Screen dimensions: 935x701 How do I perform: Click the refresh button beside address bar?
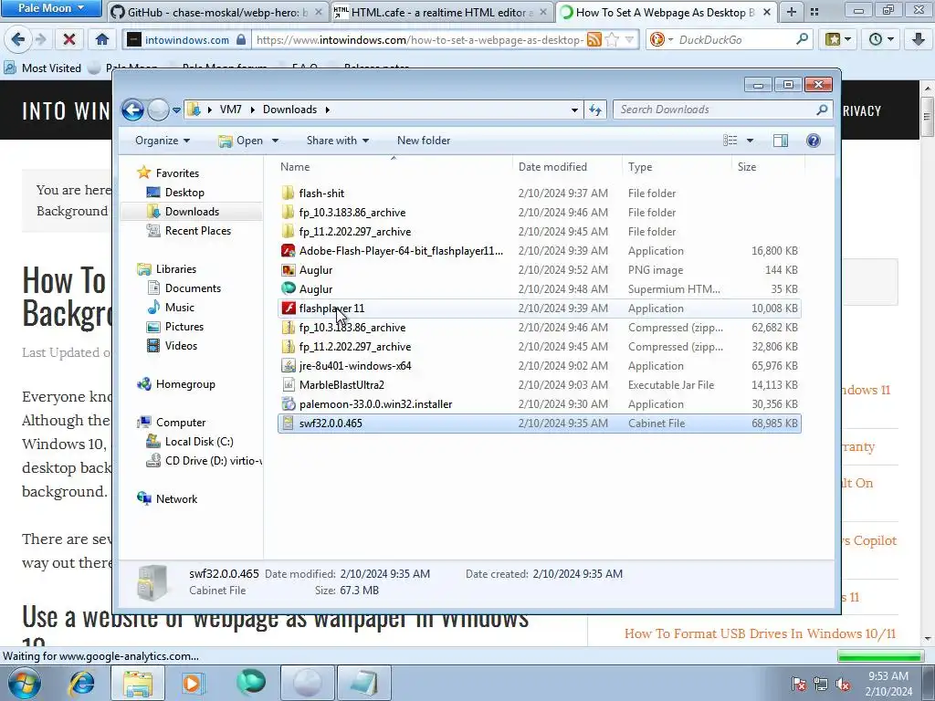595,110
